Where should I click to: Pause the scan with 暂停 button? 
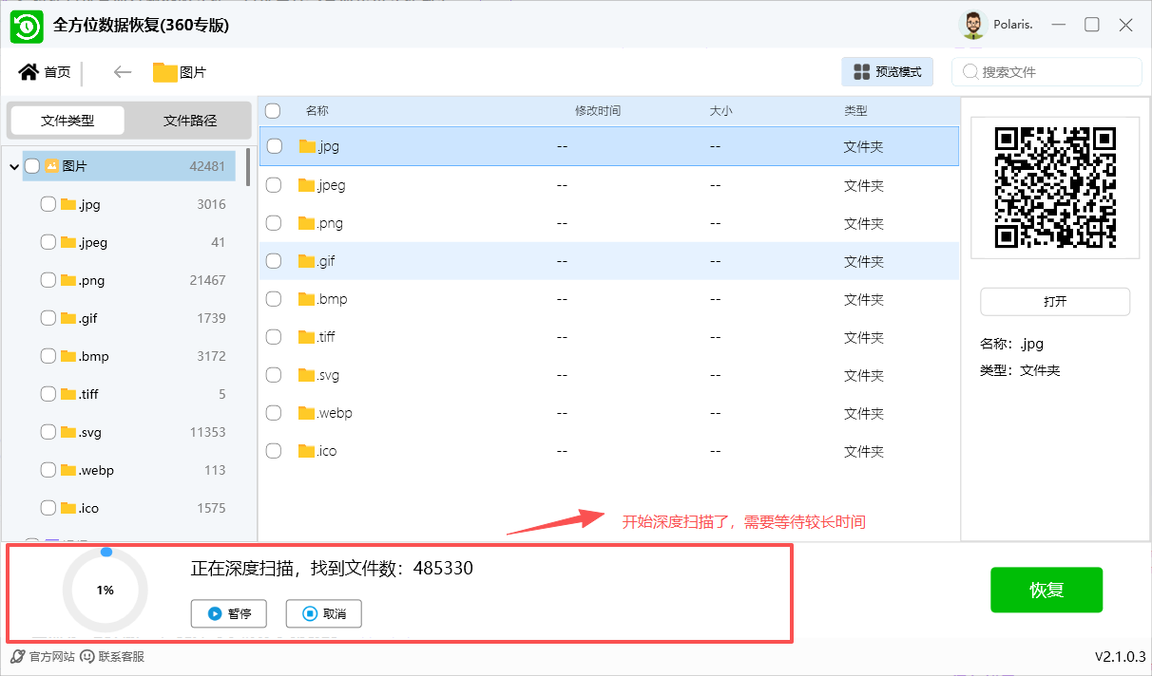pos(228,613)
